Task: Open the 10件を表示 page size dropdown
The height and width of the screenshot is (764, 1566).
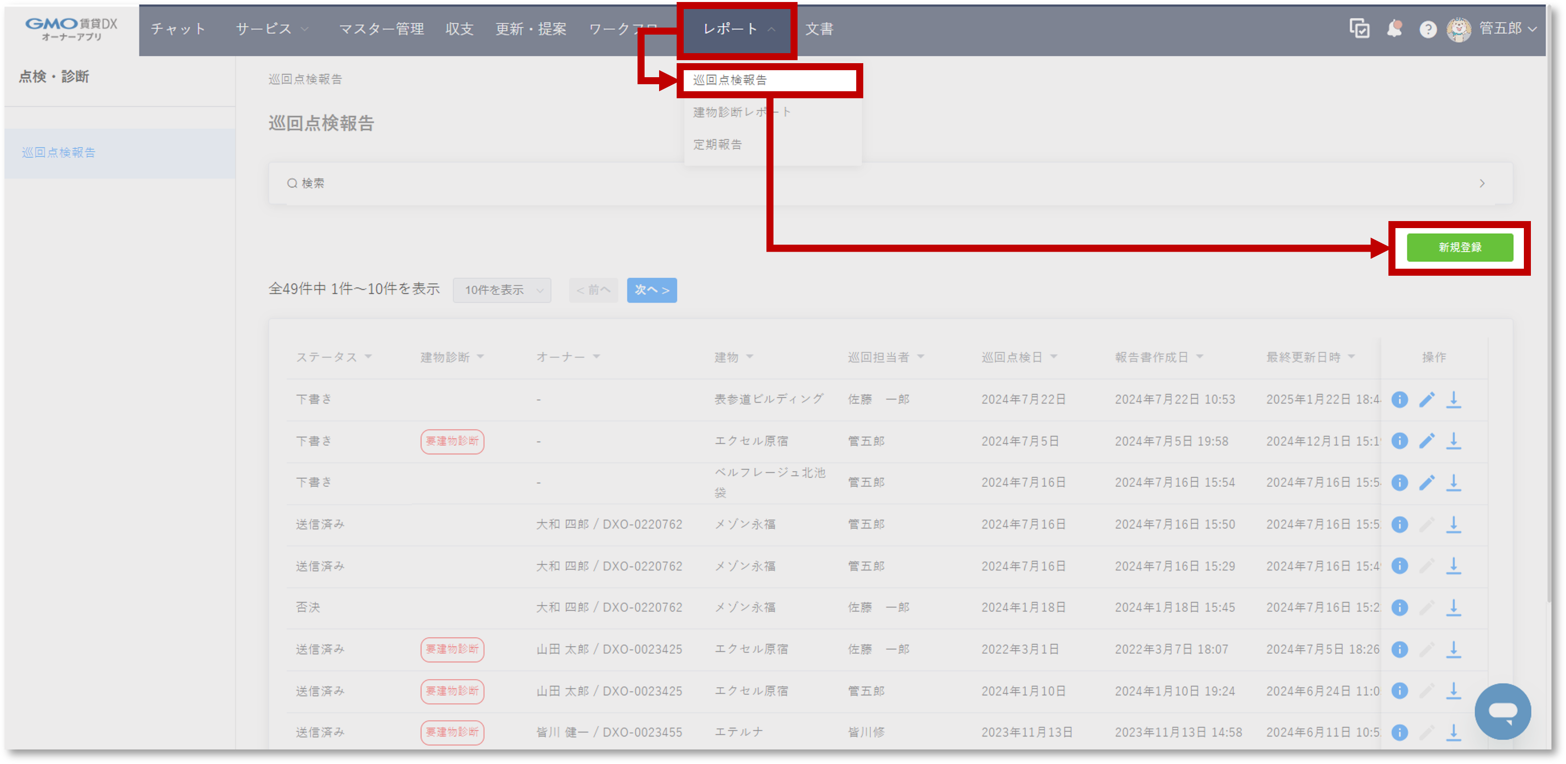Action: [x=502, y=290]
